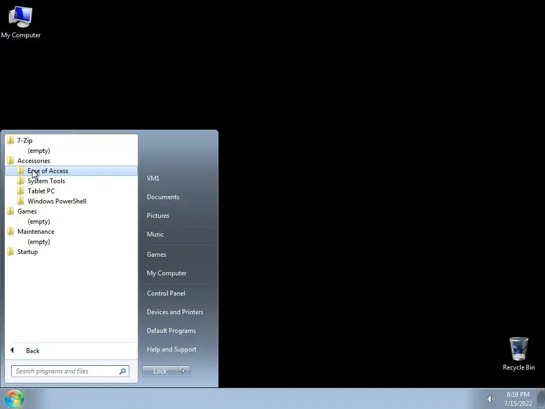Click the Back arrow icon
Screen dimensions: 545x409
click(x=12, y=350)
